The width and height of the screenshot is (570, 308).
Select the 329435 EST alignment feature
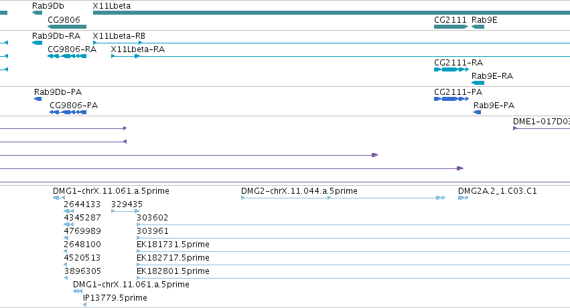(x=125, y=211)
